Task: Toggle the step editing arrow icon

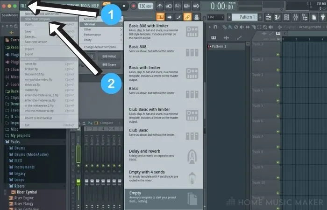Action: 169,17
